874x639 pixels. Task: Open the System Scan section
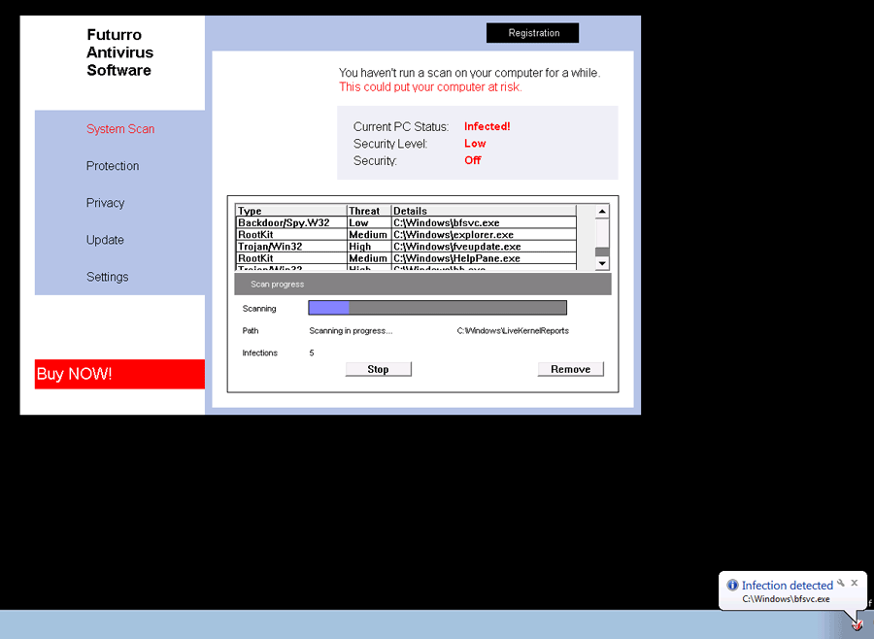(120, 129)
